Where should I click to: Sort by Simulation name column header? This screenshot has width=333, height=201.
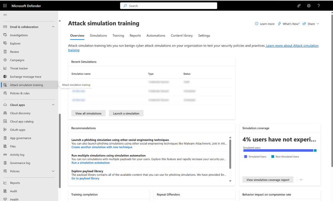(81, 74)
